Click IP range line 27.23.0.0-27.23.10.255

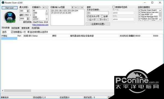tap(61, 13)
